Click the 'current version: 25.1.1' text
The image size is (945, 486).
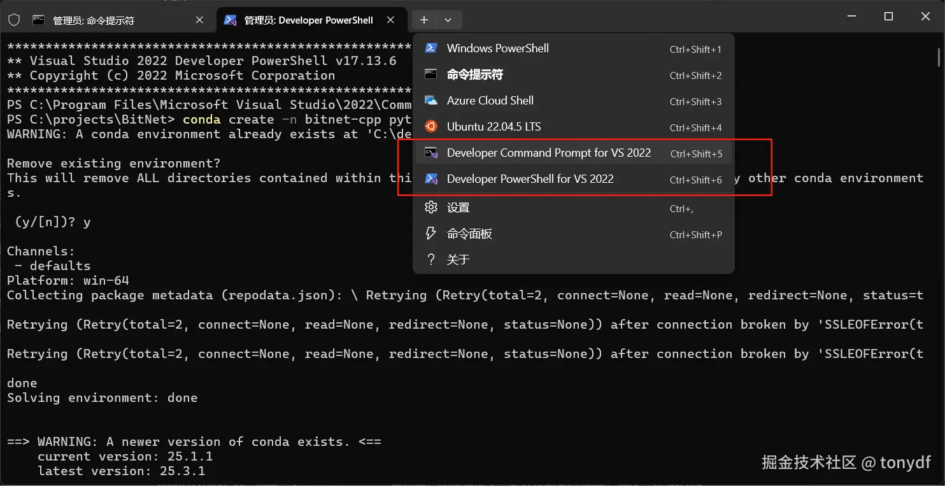pyautogui.click(x=125, y=456)
